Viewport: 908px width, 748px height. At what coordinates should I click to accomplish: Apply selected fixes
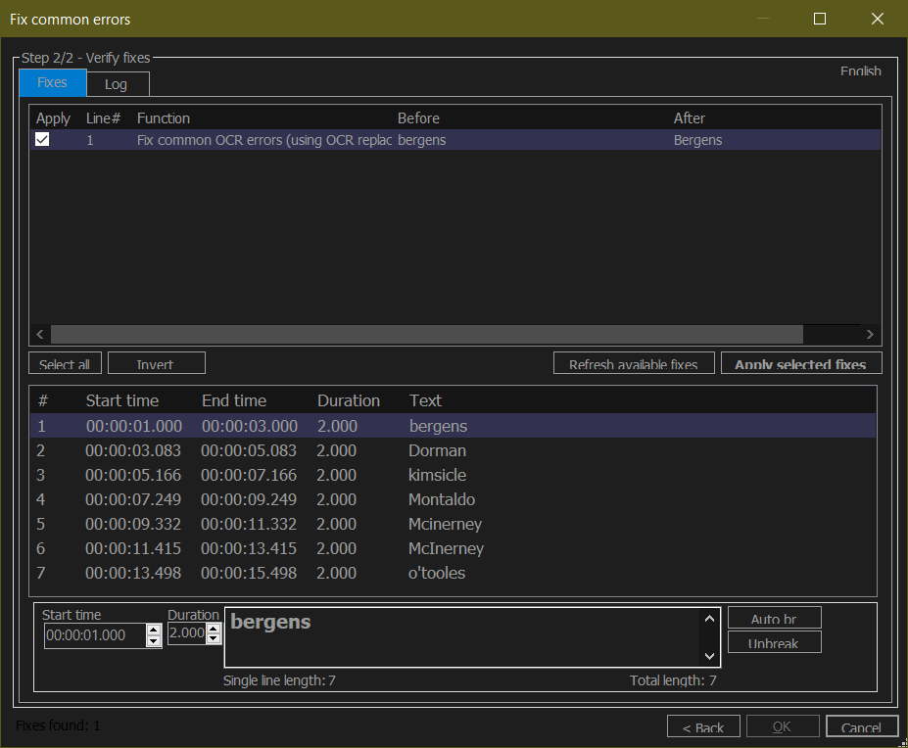800,362
